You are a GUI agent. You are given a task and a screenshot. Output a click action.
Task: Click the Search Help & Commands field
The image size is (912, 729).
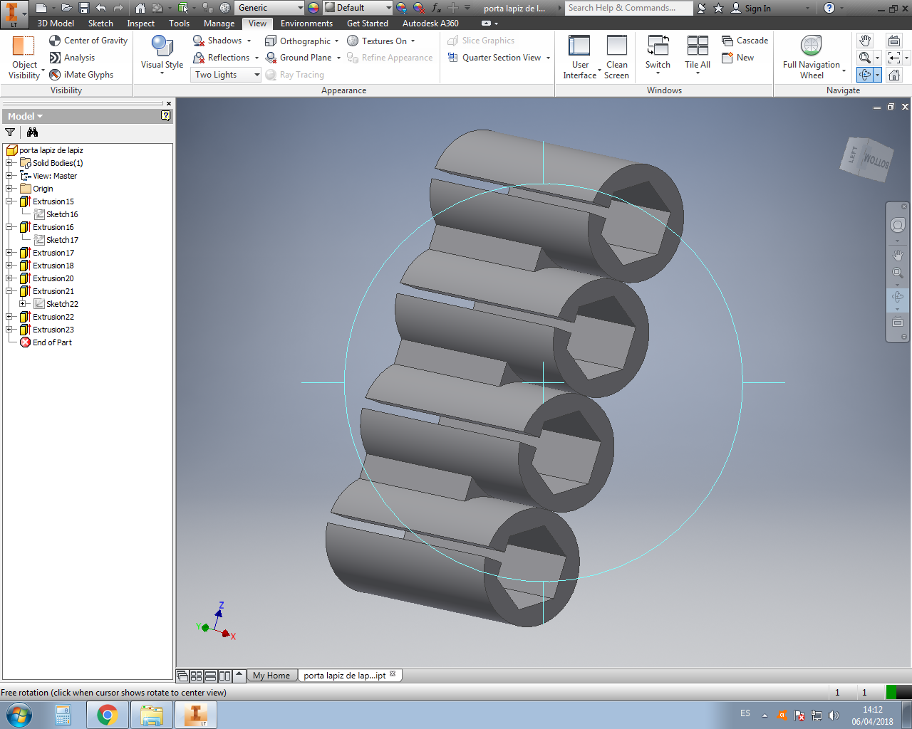coord(628,8)
